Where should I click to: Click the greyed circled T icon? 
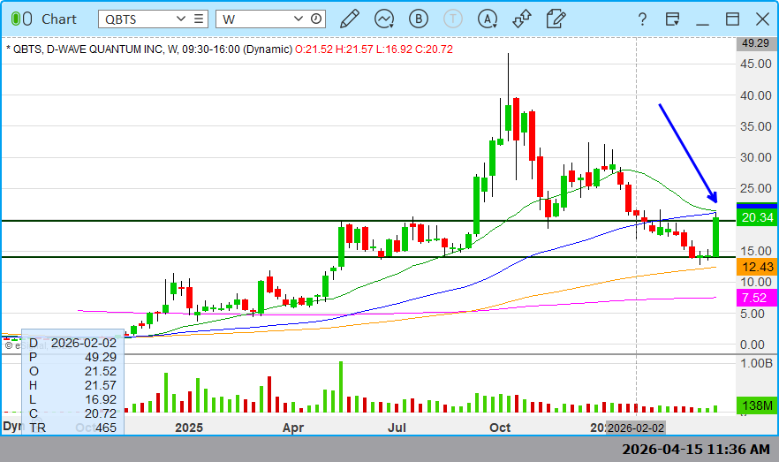(452, 19)
